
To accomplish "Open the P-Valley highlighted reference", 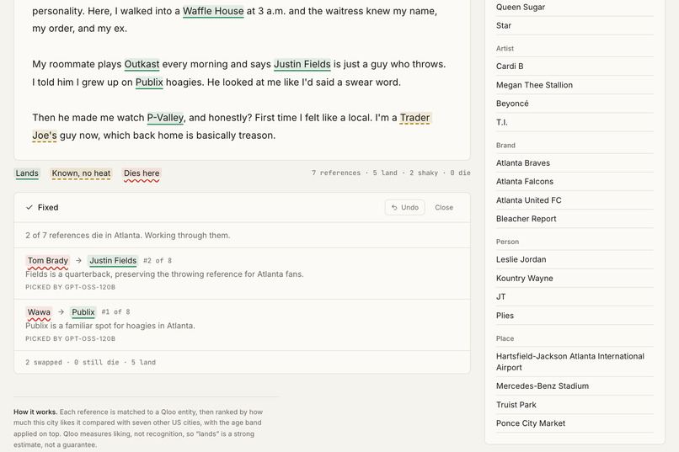I will pos(165,118).
